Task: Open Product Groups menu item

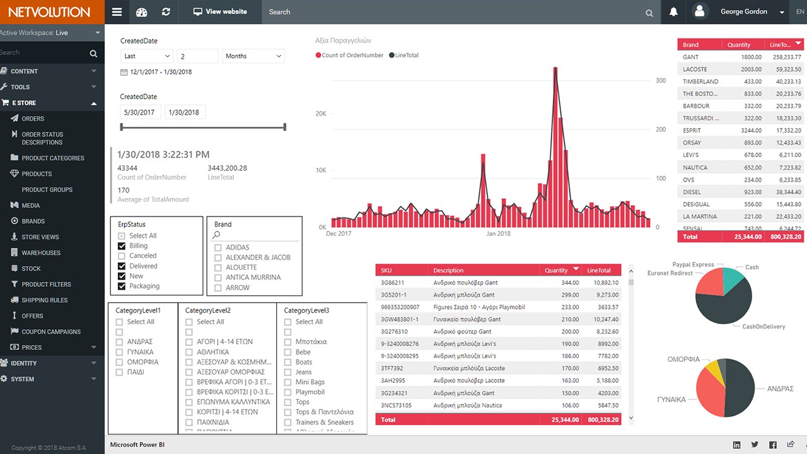Action: point(47,189)
